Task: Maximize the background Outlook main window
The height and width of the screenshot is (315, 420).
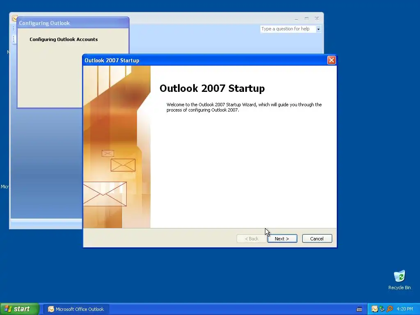Action: tap(306, 18)
